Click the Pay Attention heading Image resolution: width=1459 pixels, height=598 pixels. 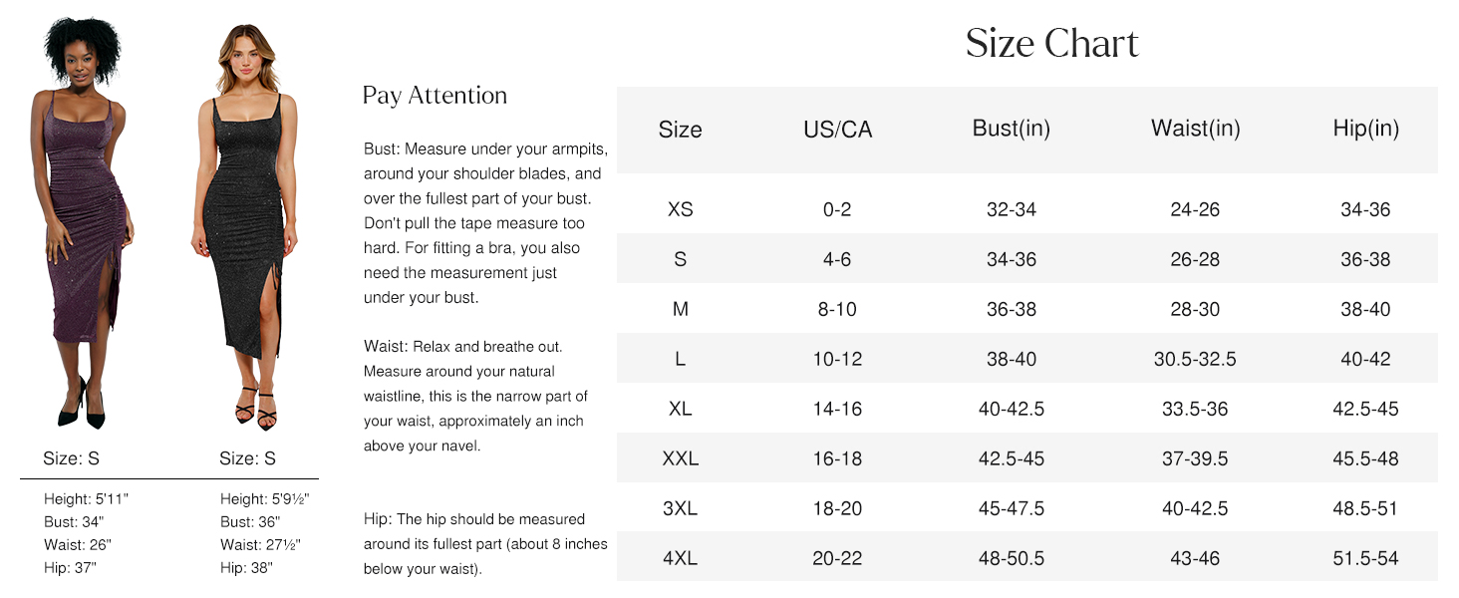coord(435,96)
